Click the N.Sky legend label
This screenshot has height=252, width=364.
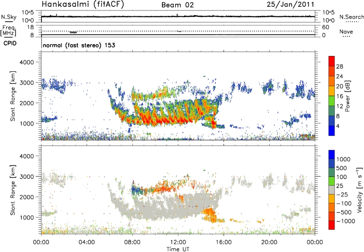(9, 17)
